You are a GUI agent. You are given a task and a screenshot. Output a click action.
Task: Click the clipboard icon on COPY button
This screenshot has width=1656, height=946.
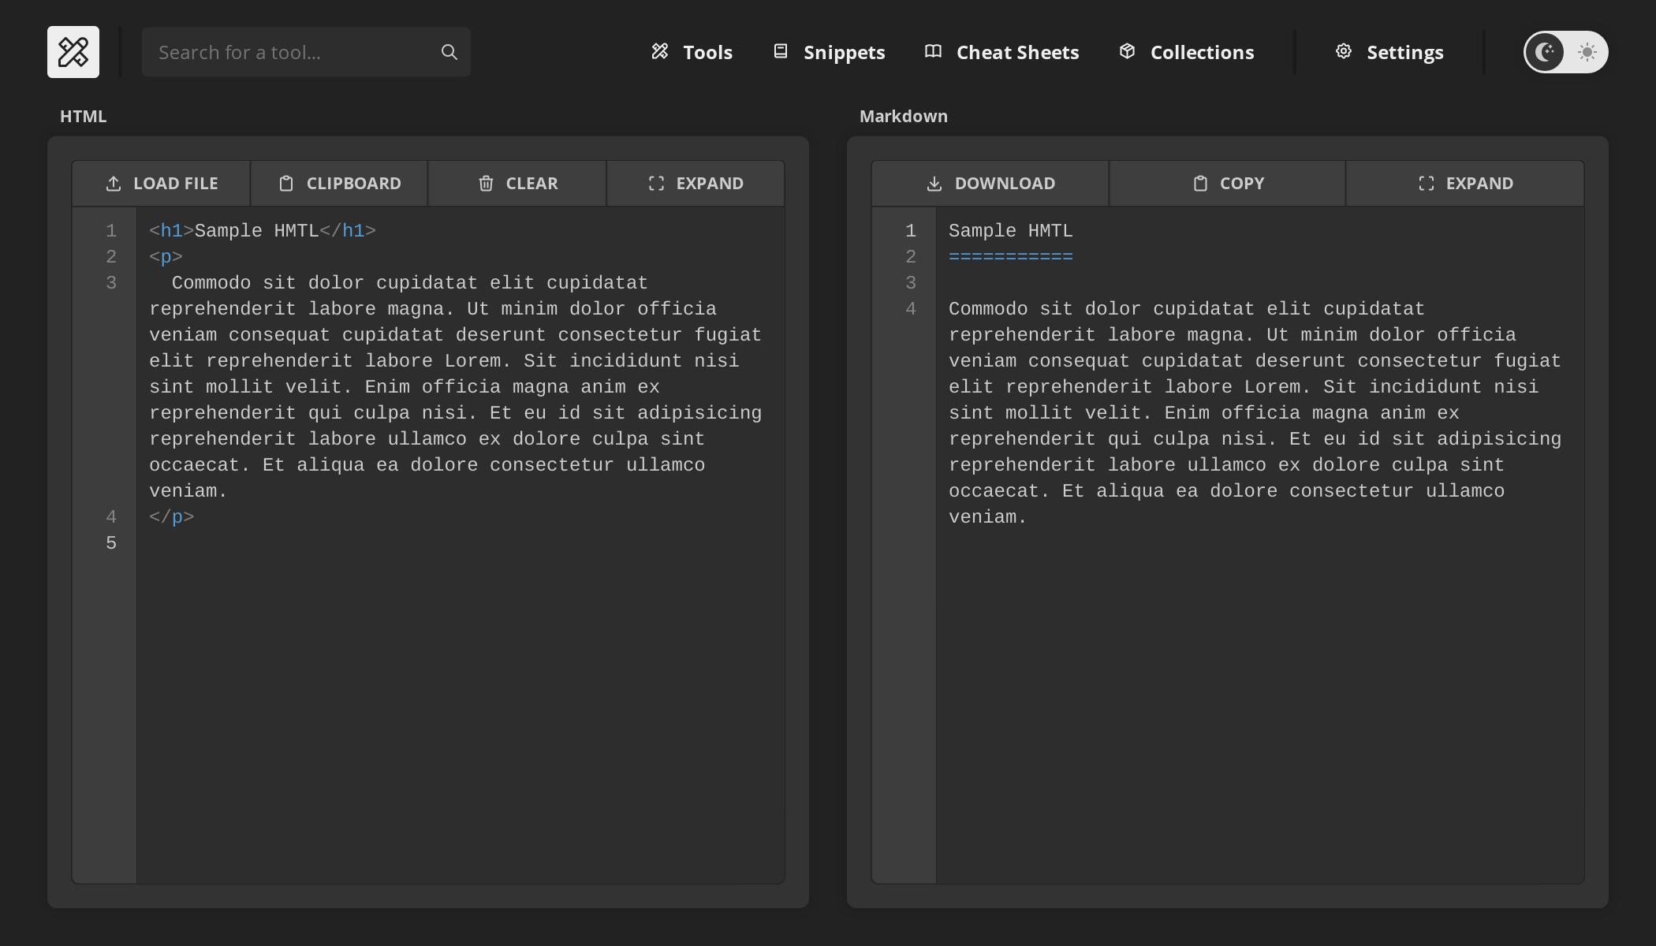point(1200,184)
